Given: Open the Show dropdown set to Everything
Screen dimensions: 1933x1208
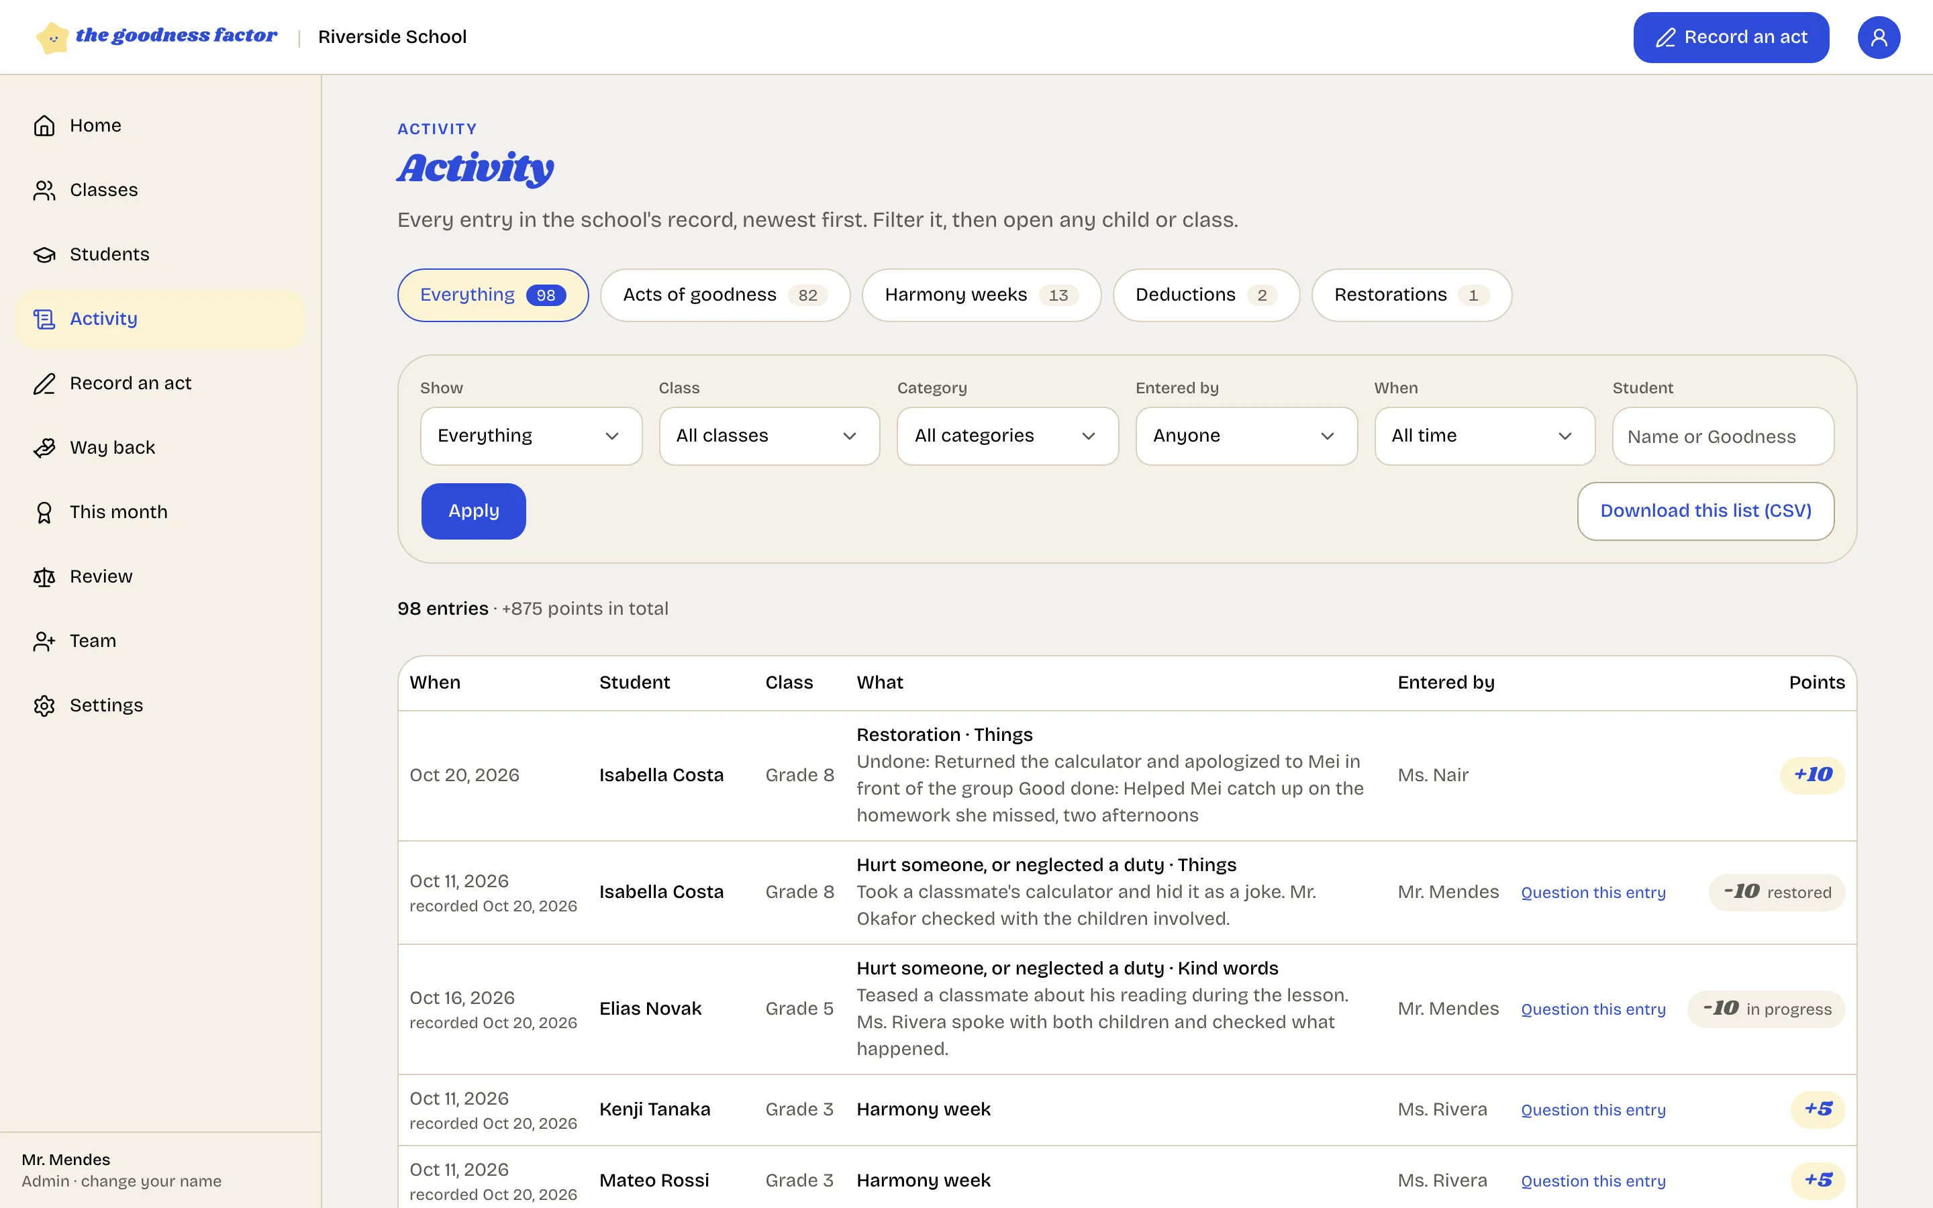Looking at the screenshot, I should coord(531,436).
